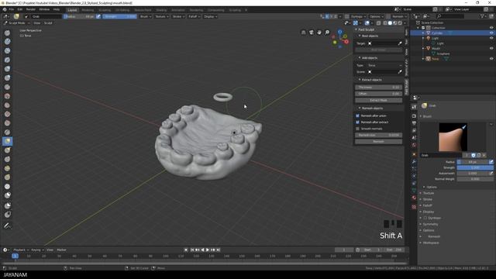Viewport: 496px width, 279px height.
Task: Select the Annotate pencil tool
Action: [7, 226]
